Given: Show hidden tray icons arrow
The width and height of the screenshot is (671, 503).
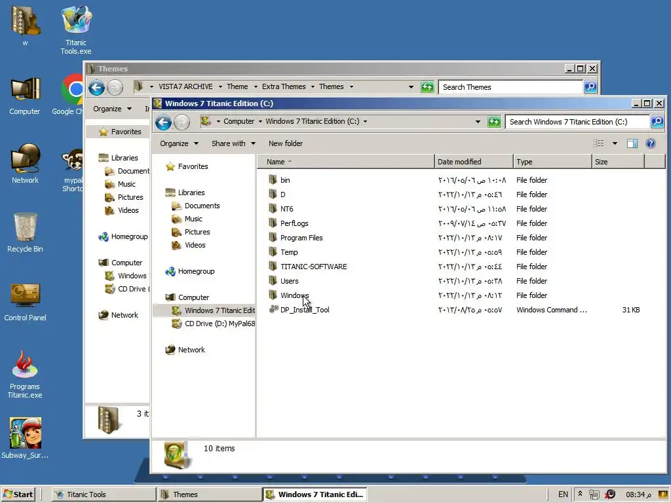Looking at the screenshot, I should [580, 494].
